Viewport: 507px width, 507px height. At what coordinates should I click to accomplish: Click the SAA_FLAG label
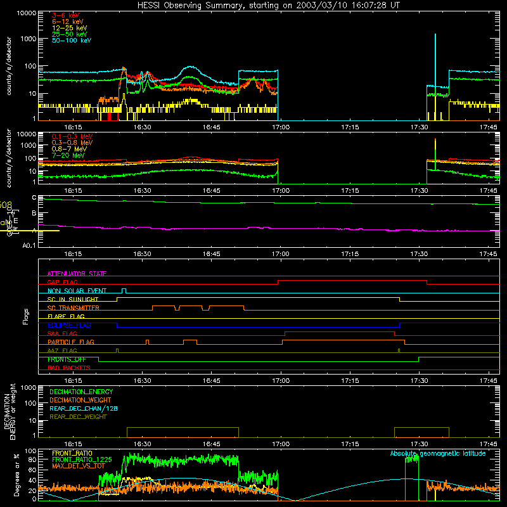[62, 333]
